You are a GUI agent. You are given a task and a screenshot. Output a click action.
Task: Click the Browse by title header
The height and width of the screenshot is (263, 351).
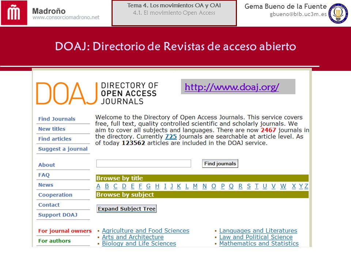[x=202, y=178]
